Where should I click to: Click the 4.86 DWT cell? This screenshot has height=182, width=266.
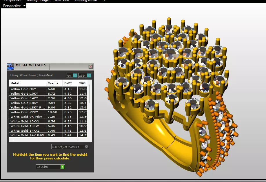point(70,98)
